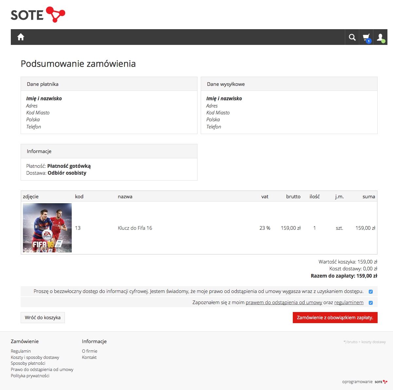Screen dimensions: 393x390
Task: Open Polityka prywatności footer link
Action: pyautogui.click(x=30, y=376)
